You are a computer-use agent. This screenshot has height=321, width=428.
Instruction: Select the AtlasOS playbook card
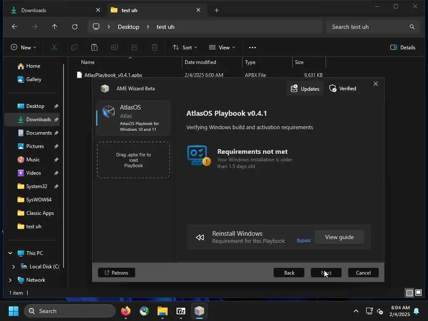coord(133,118)
